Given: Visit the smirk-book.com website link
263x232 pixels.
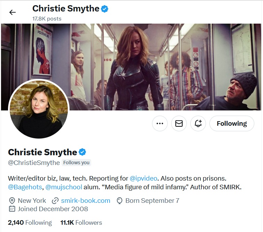Looking at the screenshot, I should [x=86, y=200].
